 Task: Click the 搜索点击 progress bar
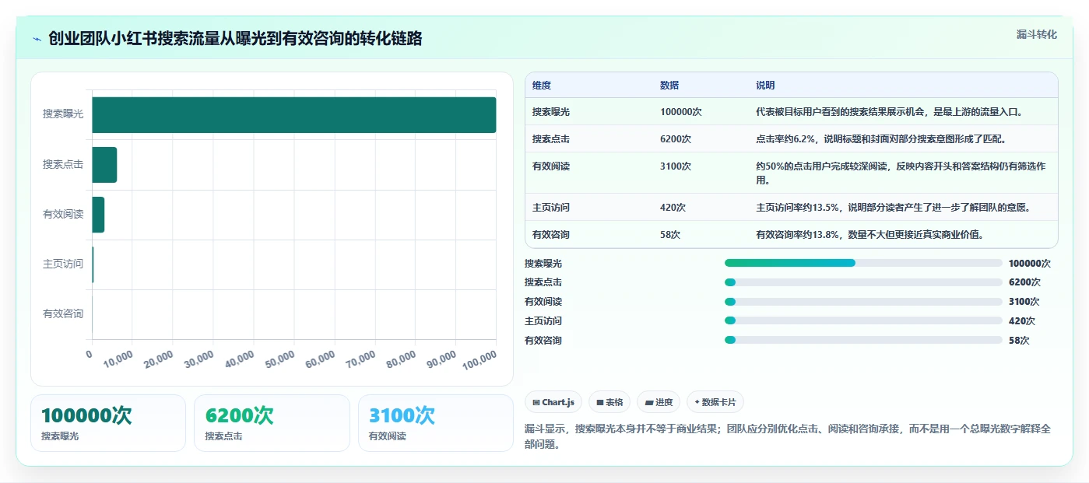pyautogui.click(x=863, y=282)
